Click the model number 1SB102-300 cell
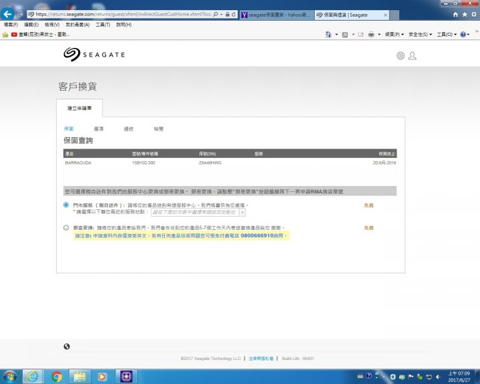The image size is (480, 384). [x=143, y=163]
